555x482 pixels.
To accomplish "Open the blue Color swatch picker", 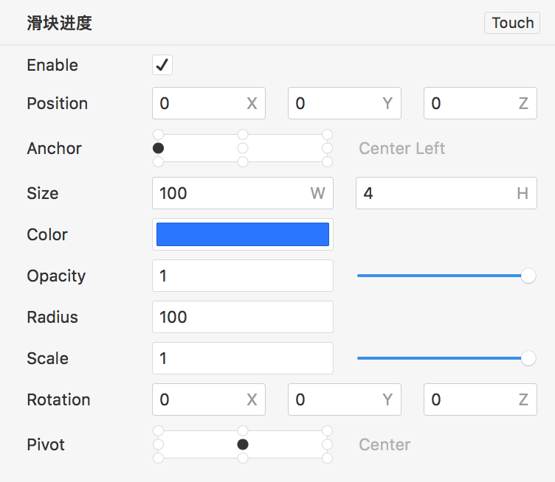I will (243, 234).
